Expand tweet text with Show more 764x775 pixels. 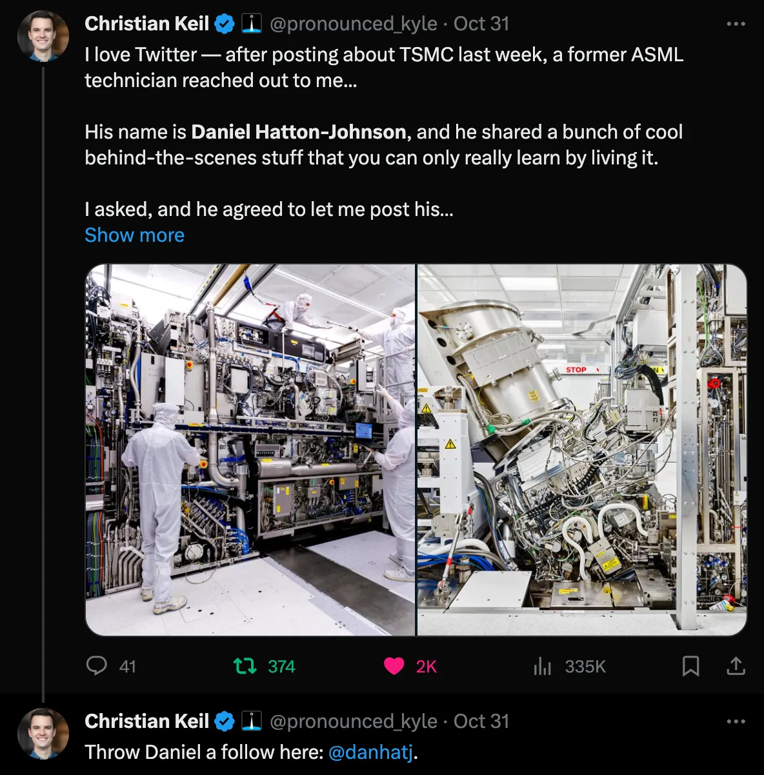point(134,235)
